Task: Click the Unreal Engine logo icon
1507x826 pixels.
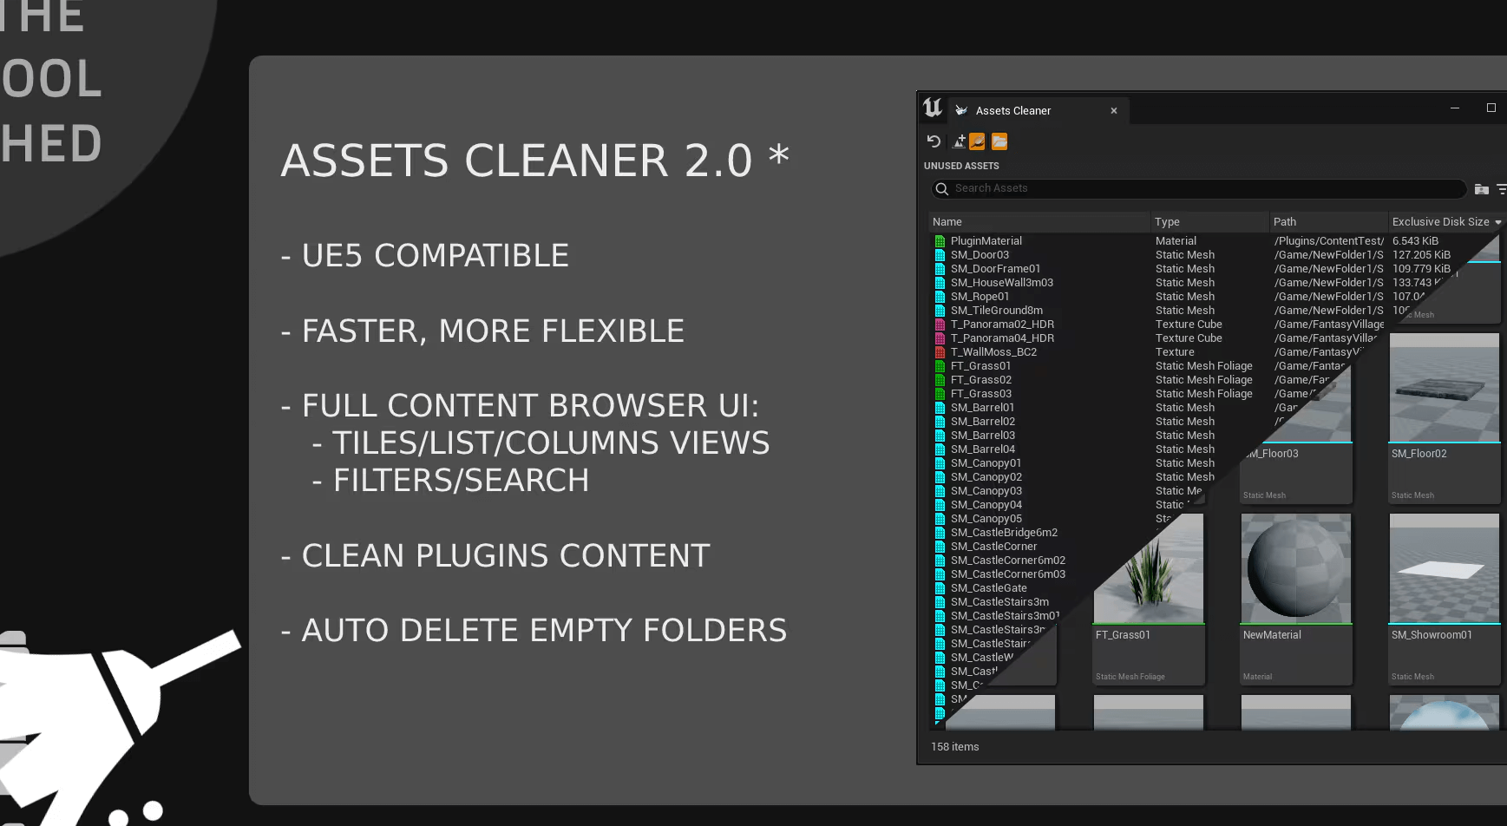Action: tap(933, 108)
